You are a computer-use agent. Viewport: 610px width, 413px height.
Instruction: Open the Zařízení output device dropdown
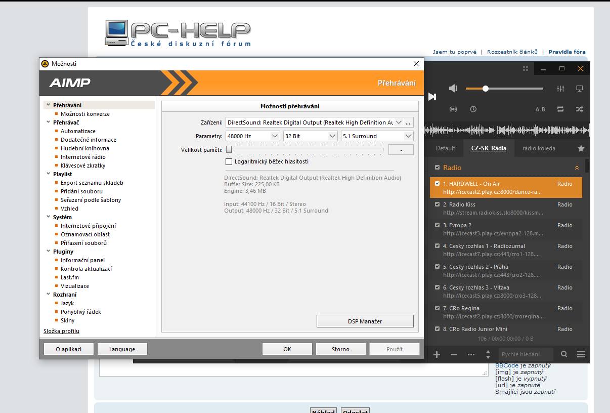point(314,122)
